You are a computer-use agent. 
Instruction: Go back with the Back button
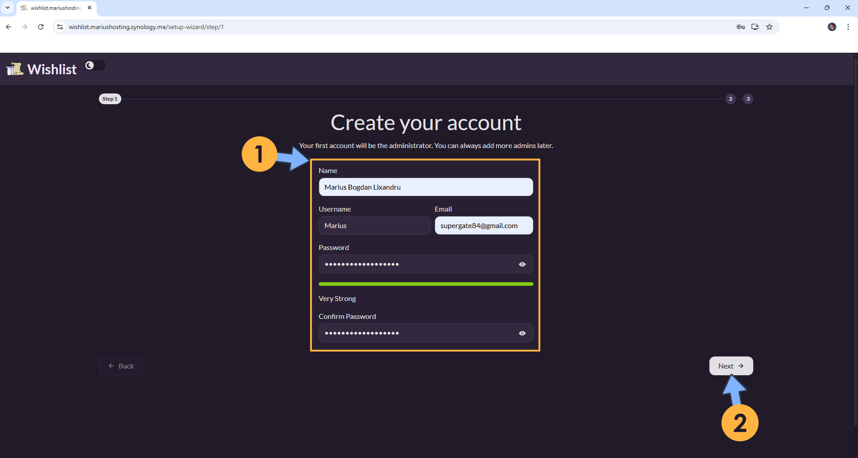click(x=121, y=366)
